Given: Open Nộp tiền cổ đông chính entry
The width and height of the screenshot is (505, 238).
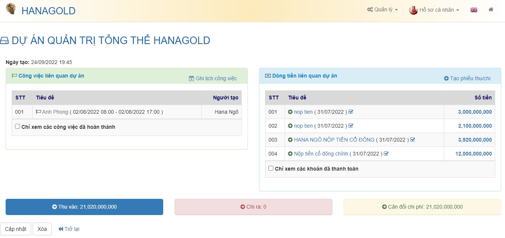Looking at the screenshot, I should 321,154.
